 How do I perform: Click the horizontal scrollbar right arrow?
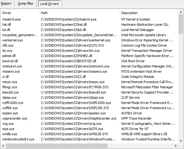[175, 146]
